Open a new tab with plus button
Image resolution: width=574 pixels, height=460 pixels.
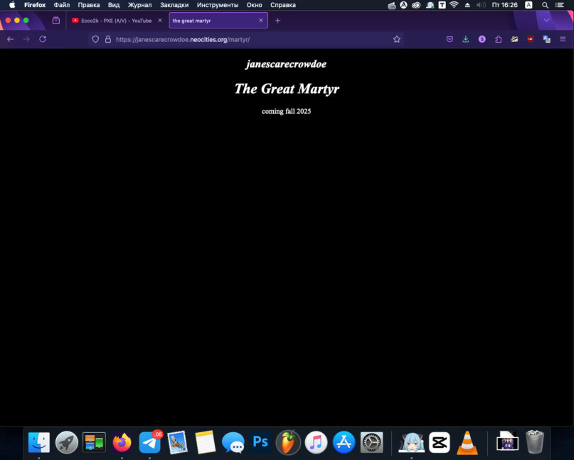[278, 21]
